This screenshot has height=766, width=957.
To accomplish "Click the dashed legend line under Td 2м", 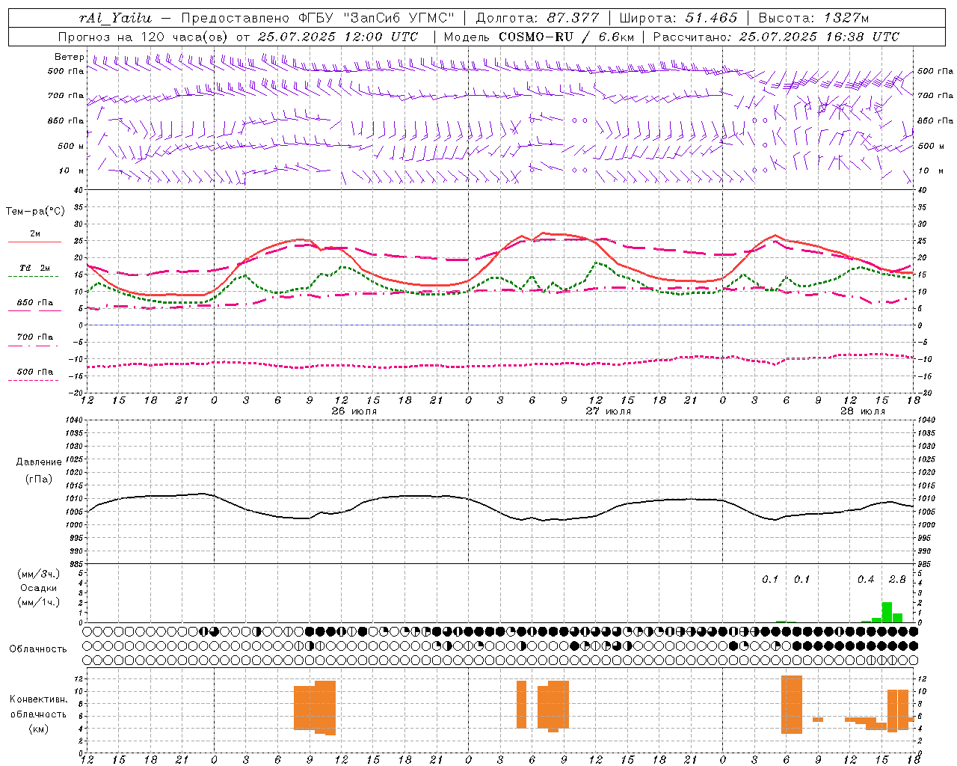I will click(x=33, y=277).
